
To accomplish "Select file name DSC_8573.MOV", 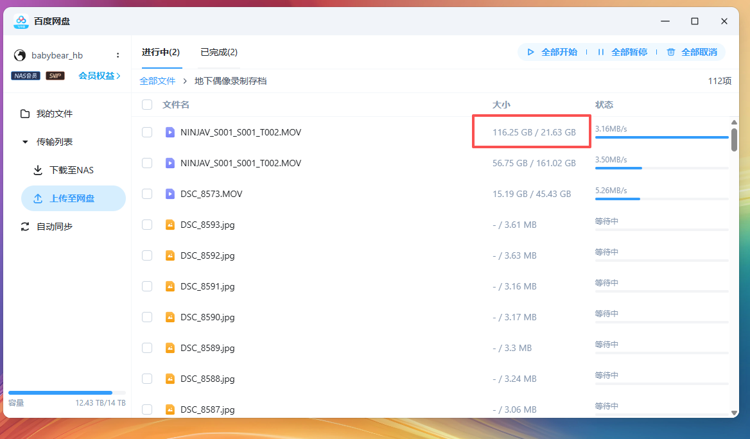I will [211, 194].
